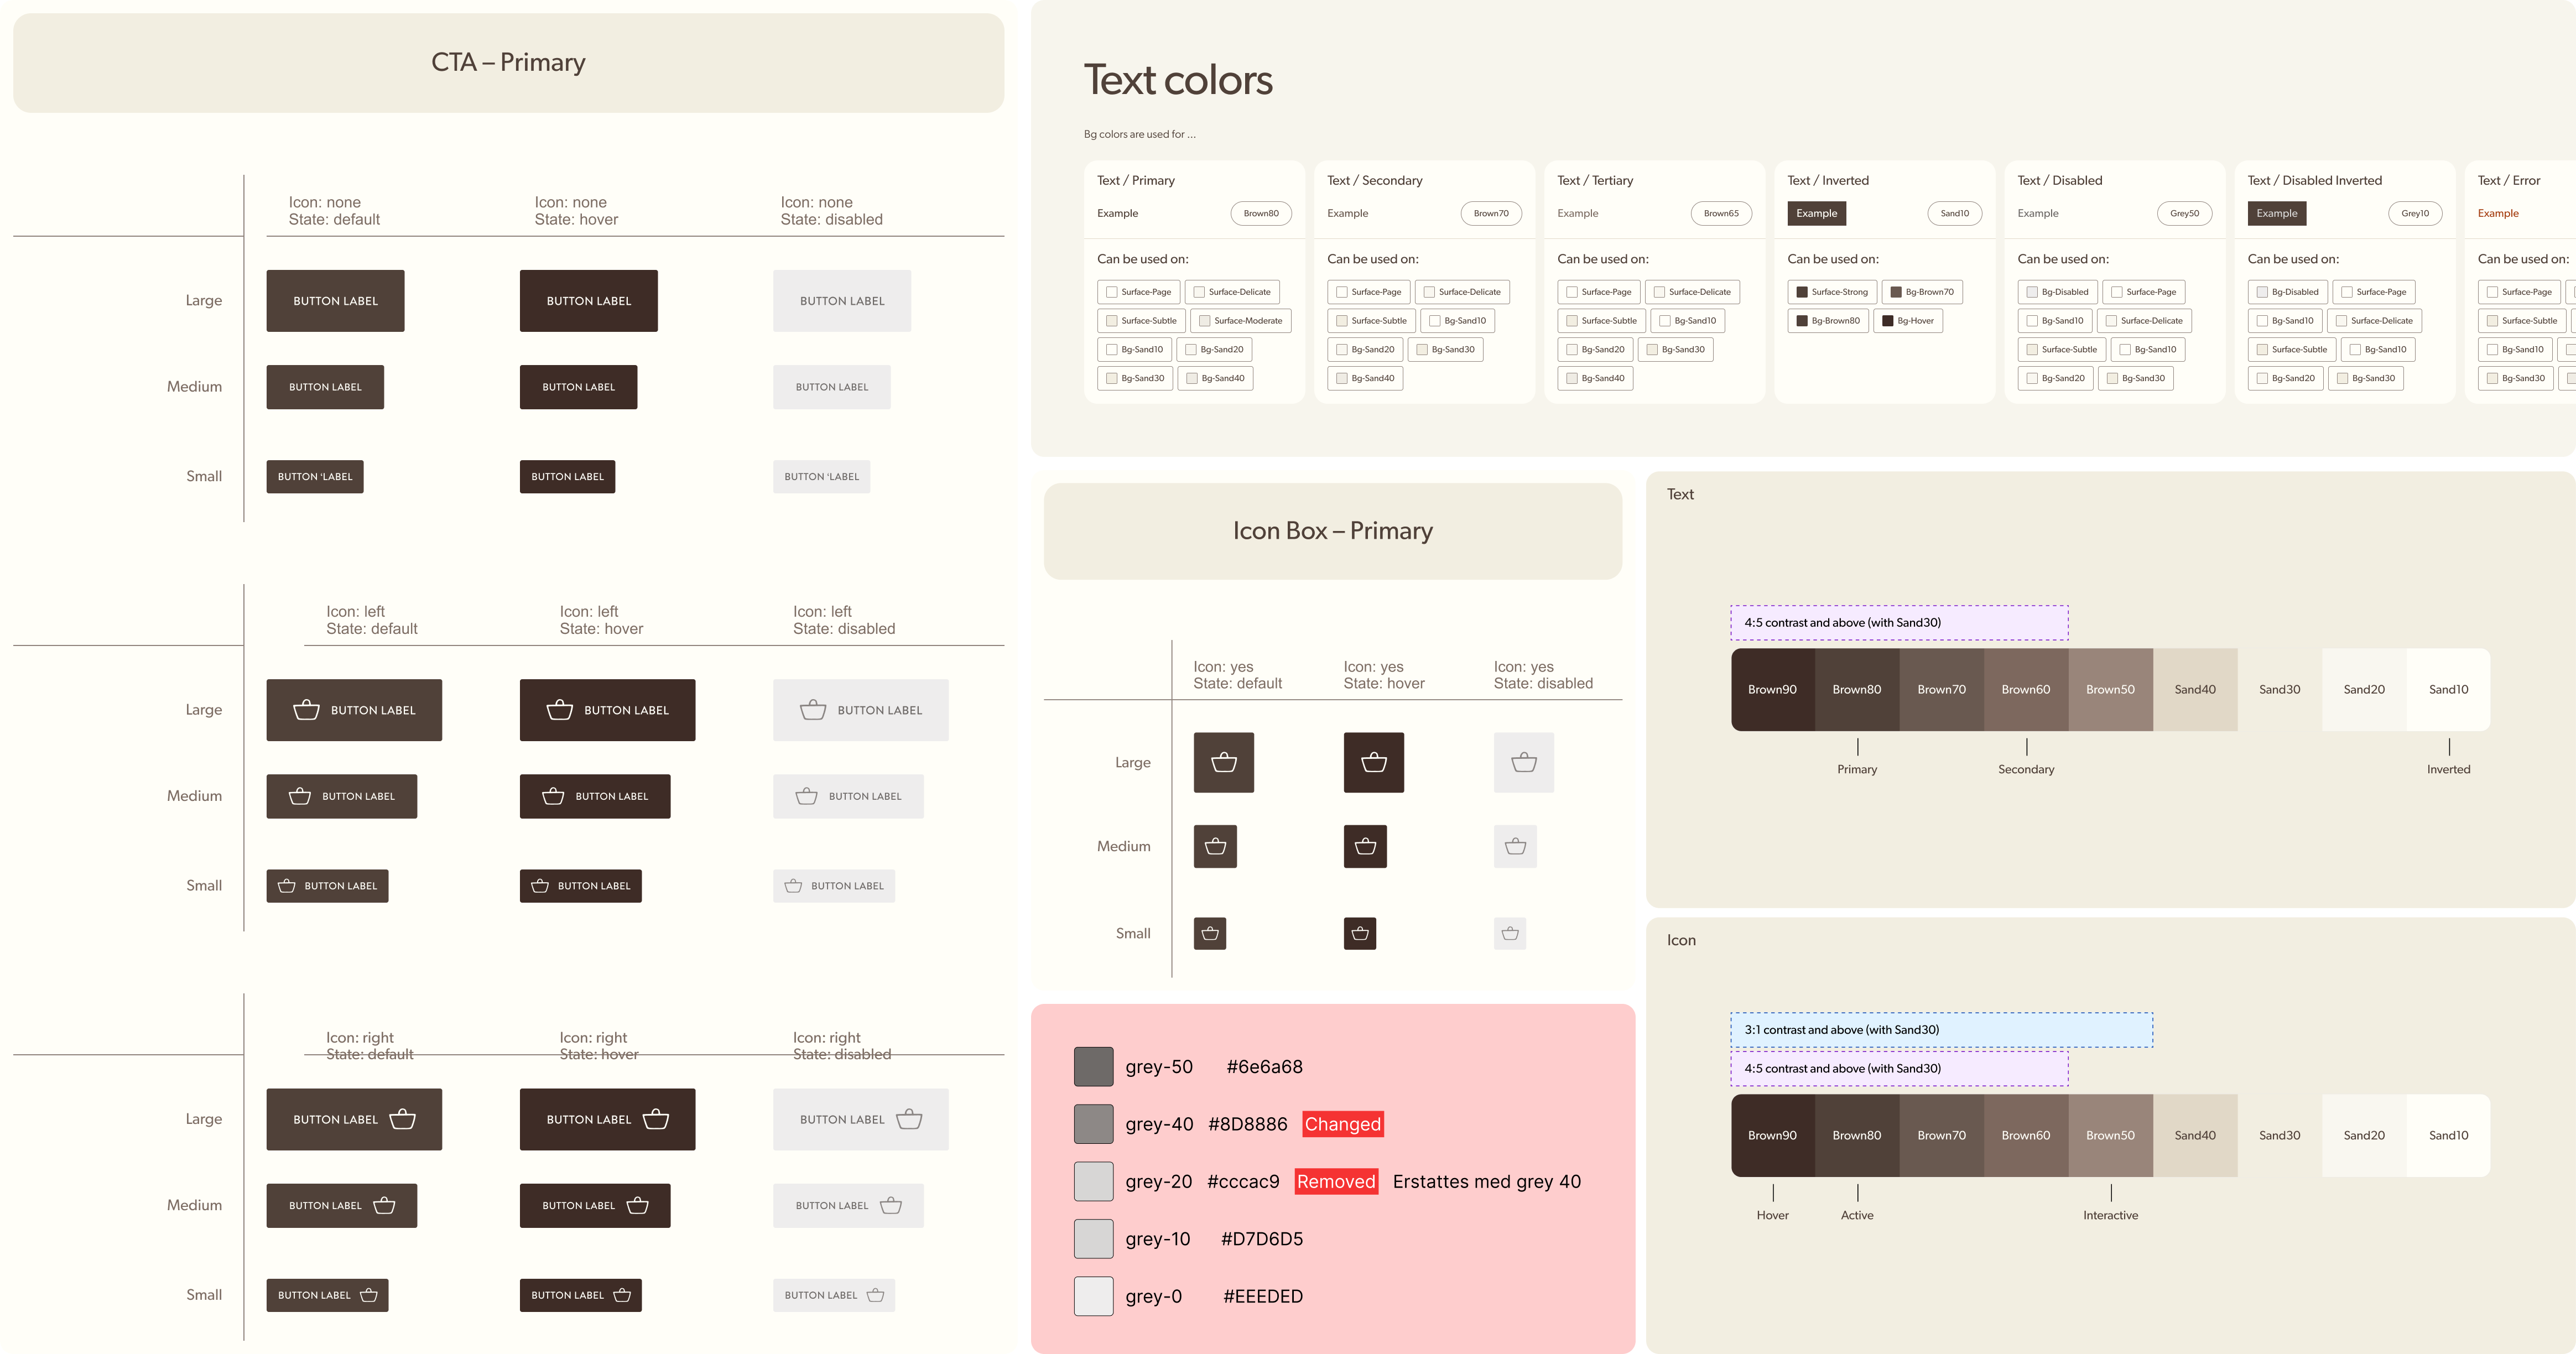The height and width of the screenshot is (1354, 2576).
Task: Click medium hover button with left basket icon
Action: point(594,796)
